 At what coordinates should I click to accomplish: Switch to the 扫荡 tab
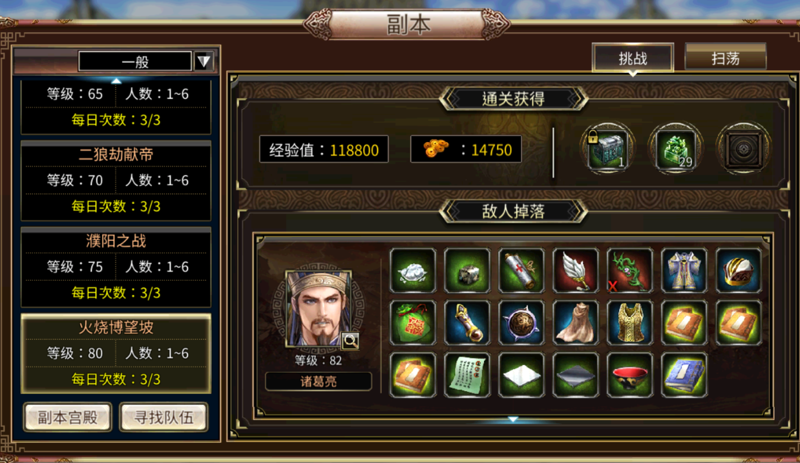pos(726,58)
